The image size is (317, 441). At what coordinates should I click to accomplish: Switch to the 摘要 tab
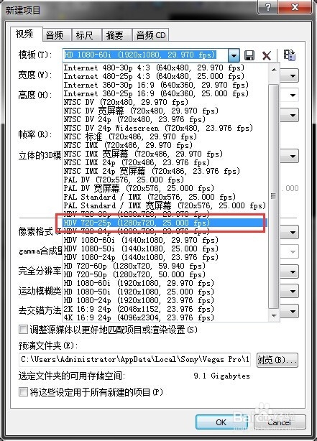(117, 35)
